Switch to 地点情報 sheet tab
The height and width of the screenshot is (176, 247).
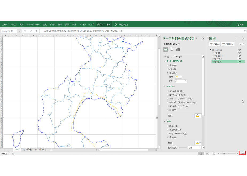click(x=27, y=150)
